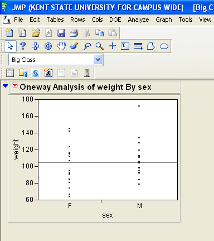This screenshot has width=214, height=241.
Task: Click the Cut scissors icon
Action: point(87,33)
